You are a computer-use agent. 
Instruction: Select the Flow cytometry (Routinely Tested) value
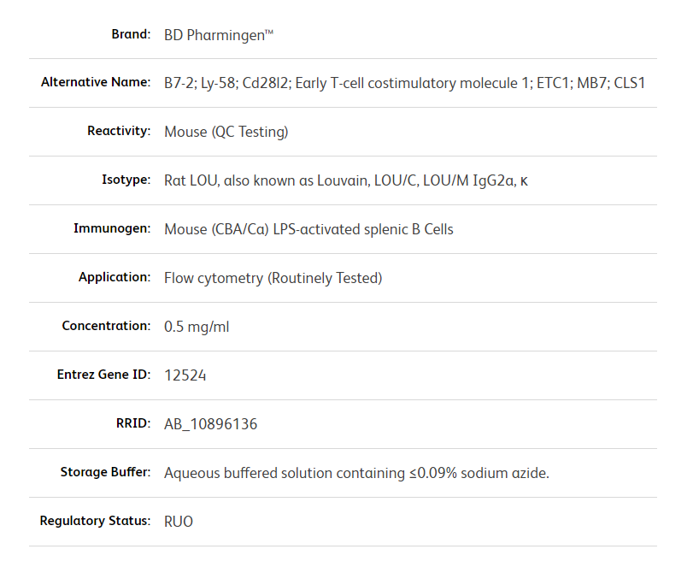(x=273, y=278)
